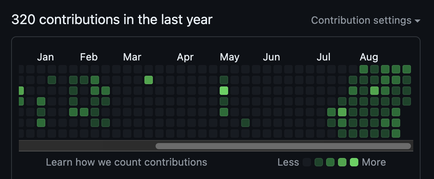434x179 pixels.
Task: Click the contribution graph horizontal scrollbar thumb
Action: 283,146
